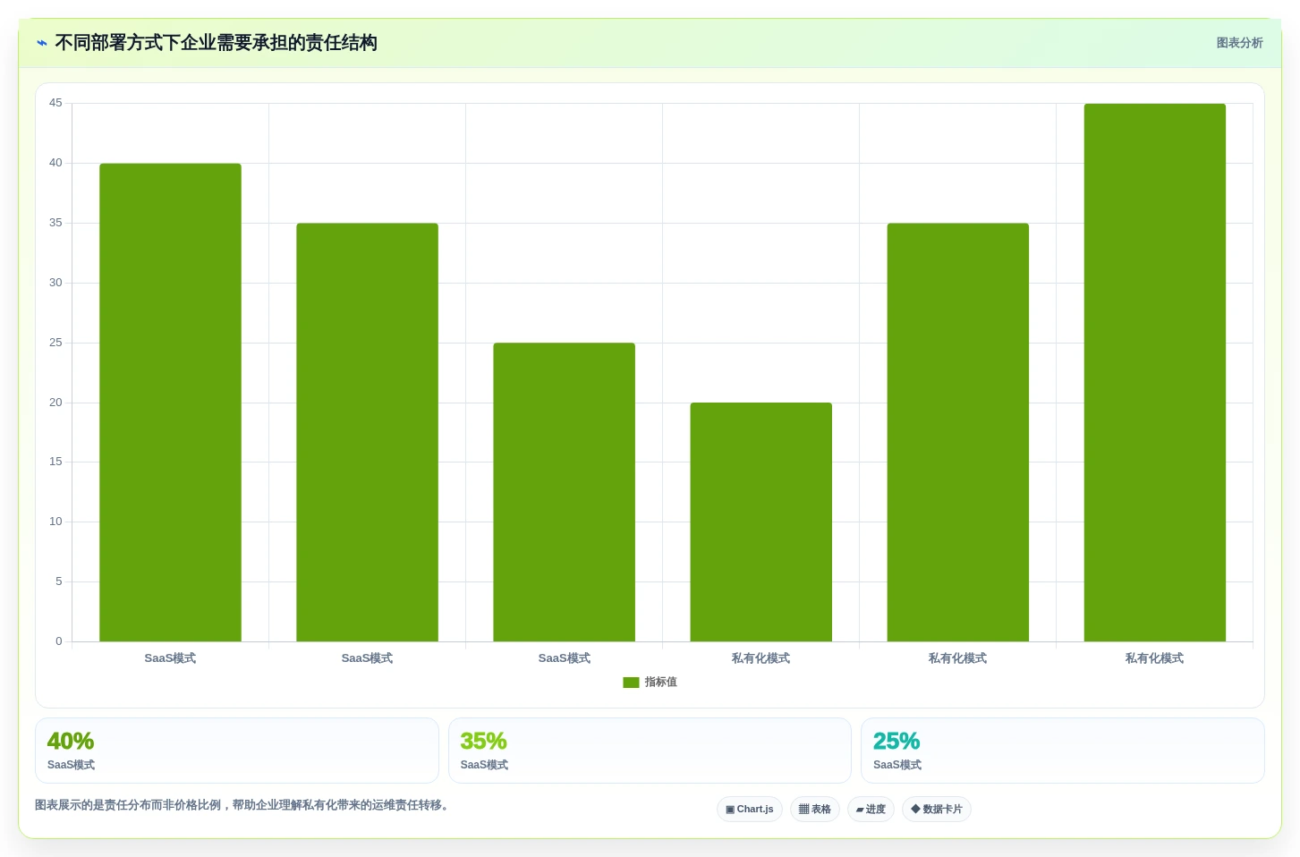1300x857 pixels.
Task: Click the SaaS模式 bar valued 35
Action: click(368, 432)
